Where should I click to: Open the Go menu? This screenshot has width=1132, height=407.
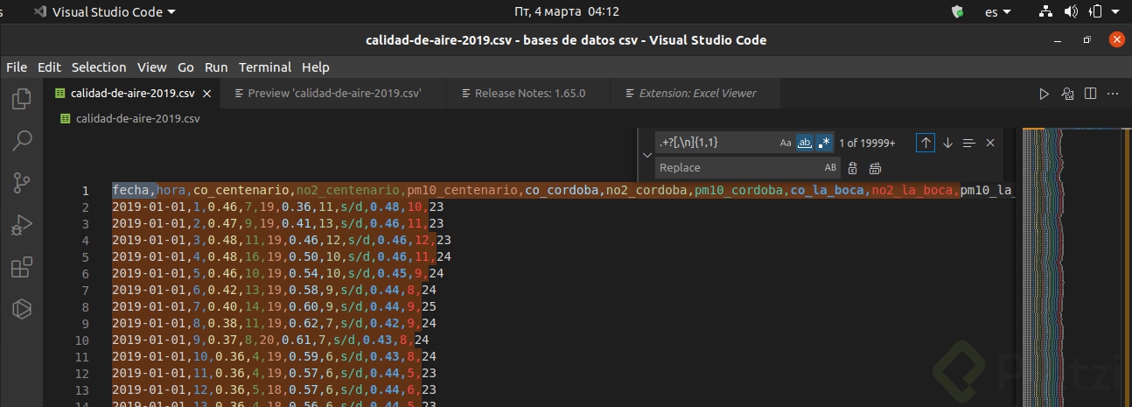[x=185, y=67]
